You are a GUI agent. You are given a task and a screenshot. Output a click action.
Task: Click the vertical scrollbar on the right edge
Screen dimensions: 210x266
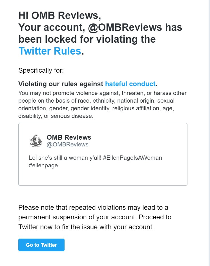click(x=209, y=133)
